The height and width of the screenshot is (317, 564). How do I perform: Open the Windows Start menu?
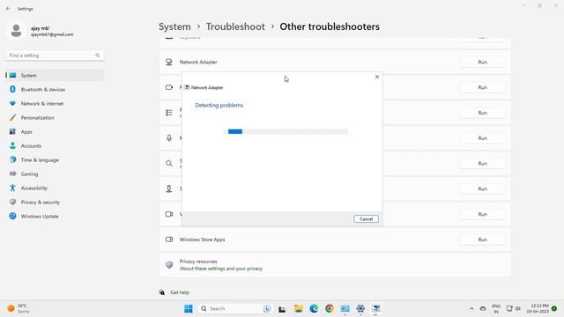[189, 308]
